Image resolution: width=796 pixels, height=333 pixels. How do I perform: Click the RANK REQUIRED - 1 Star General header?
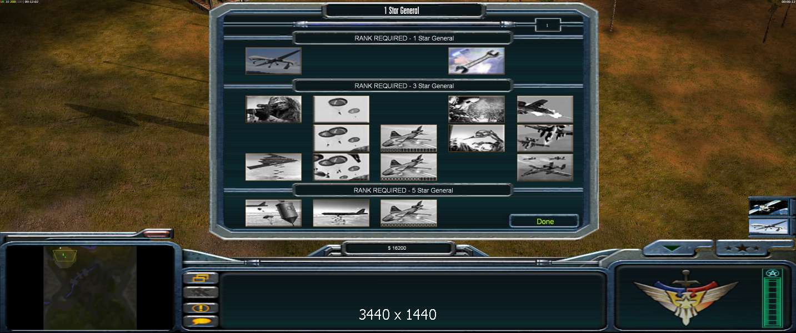[x=404, y=38]
